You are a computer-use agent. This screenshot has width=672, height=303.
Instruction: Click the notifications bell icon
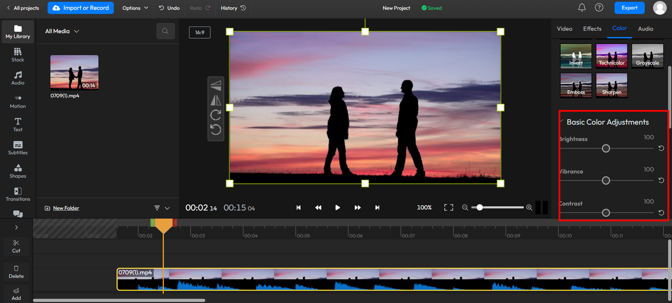pyautogui.click(x=582, y=8)
